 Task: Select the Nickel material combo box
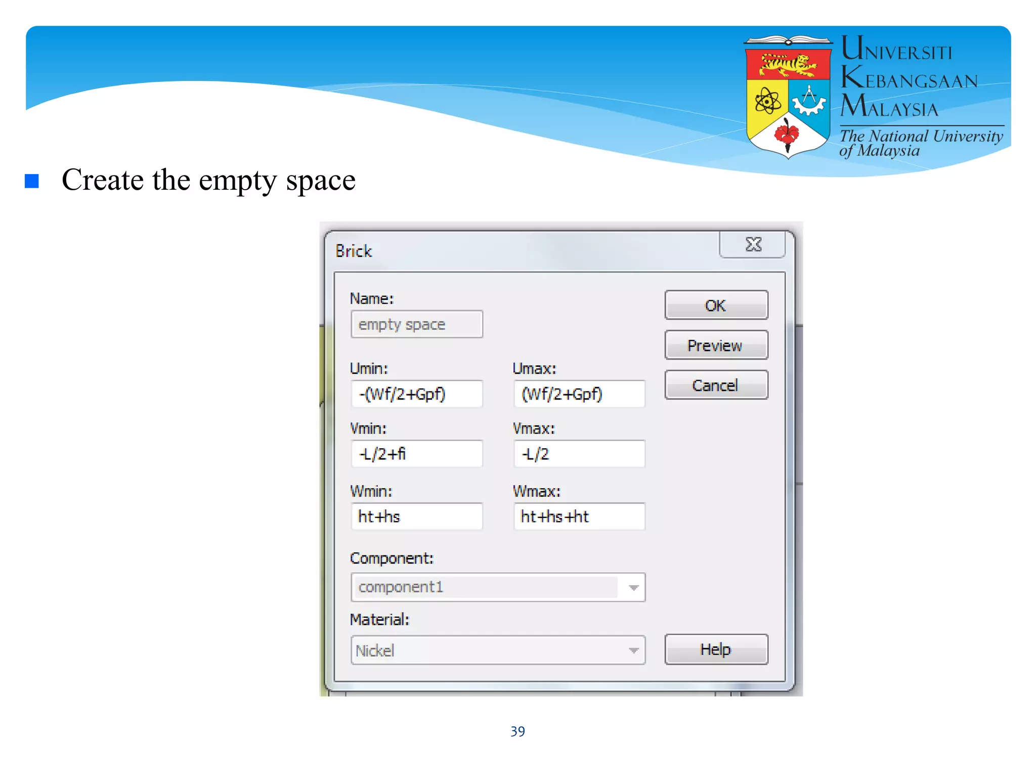(x=498, y=650)
